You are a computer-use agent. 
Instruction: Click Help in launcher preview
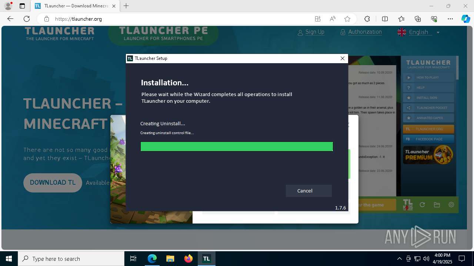point(428,88)
